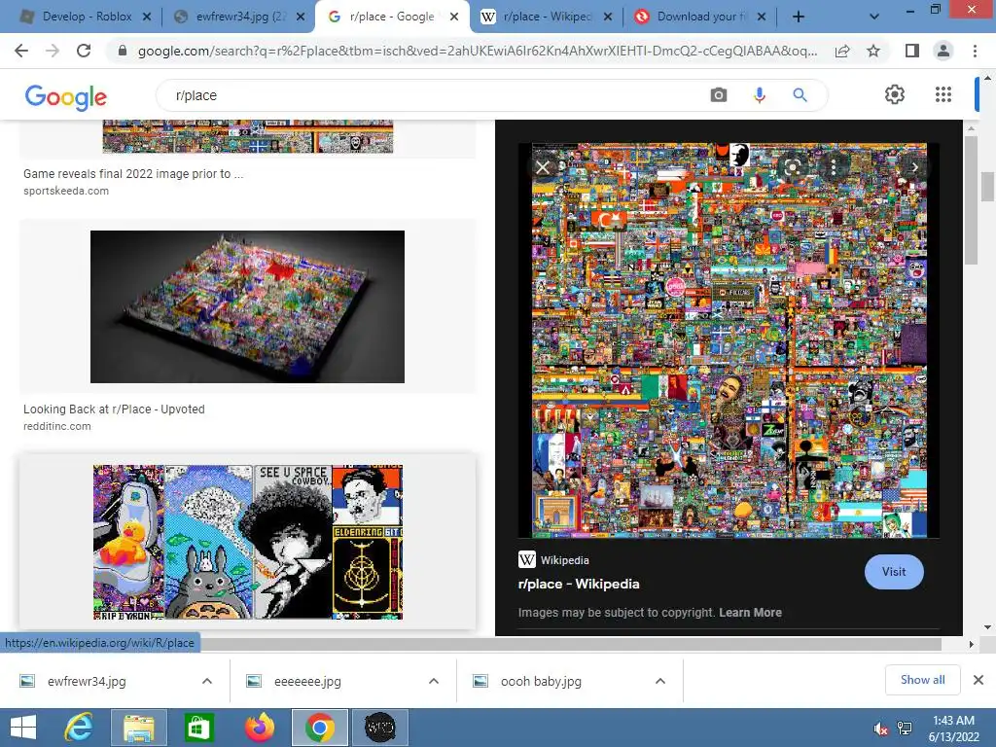Screen dimensions: 996x747
Task: Close the image preview panel
Action: point(543,167)
